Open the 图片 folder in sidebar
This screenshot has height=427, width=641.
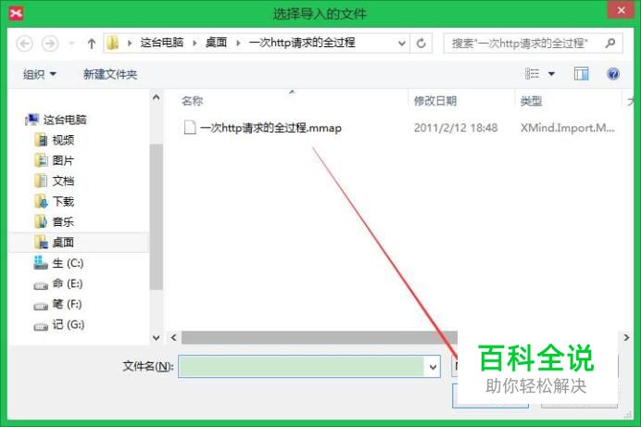point(55,160)
